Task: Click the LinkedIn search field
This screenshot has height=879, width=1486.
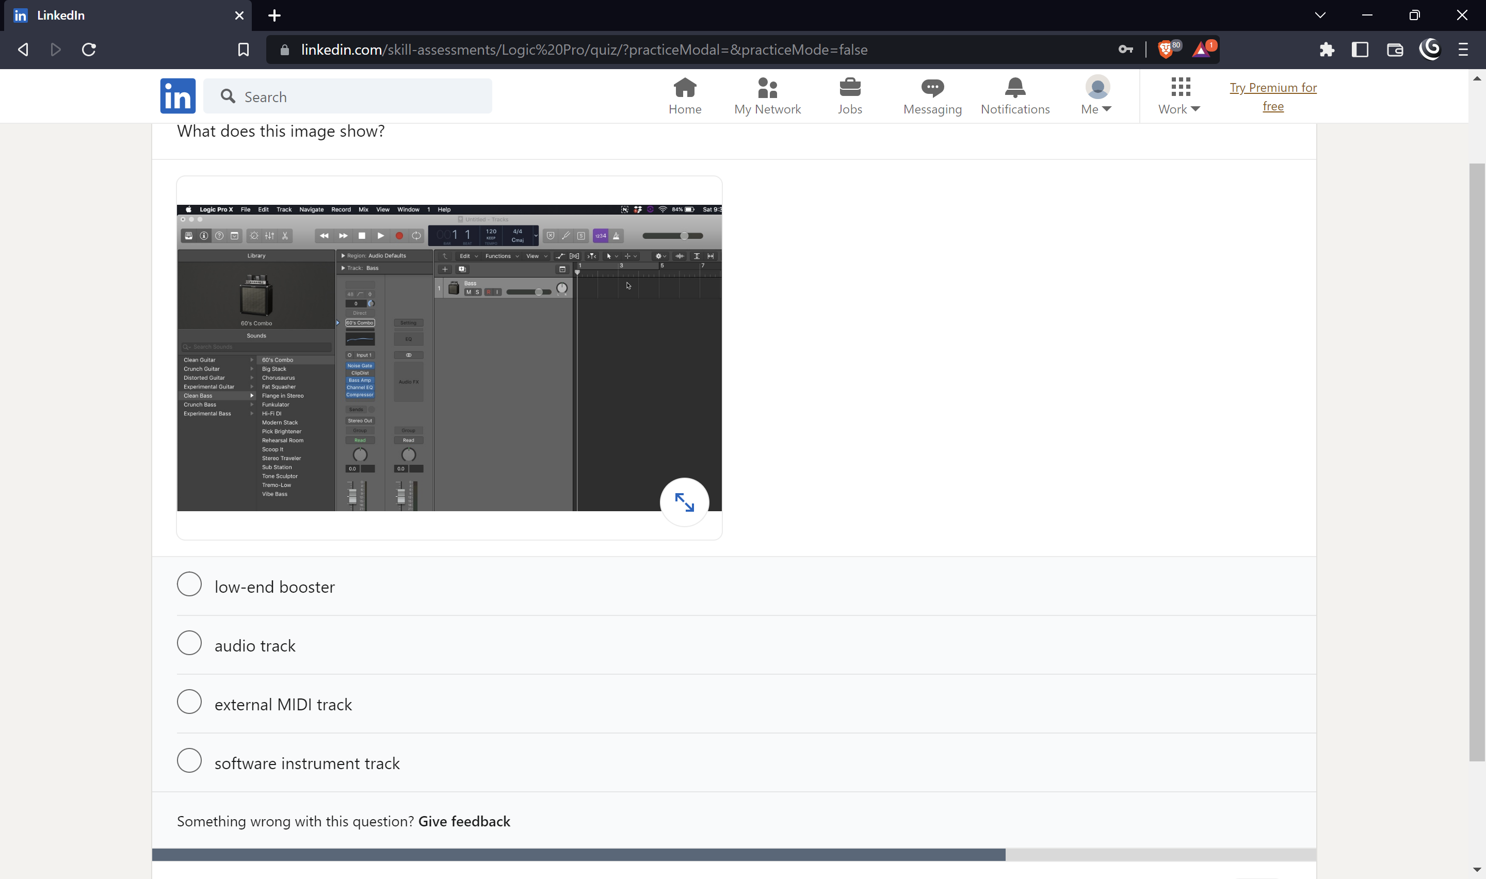Action: [x=349, y=96]
